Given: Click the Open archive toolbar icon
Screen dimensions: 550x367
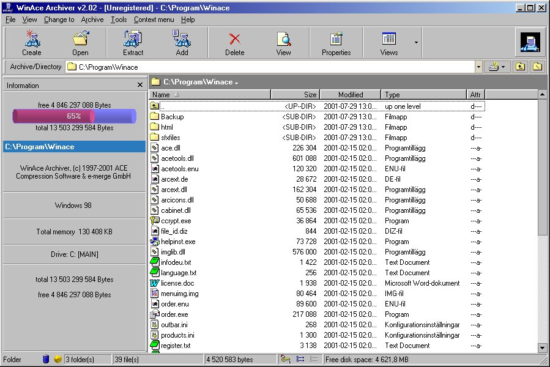Looking at the screenshot, I should 81,39.
